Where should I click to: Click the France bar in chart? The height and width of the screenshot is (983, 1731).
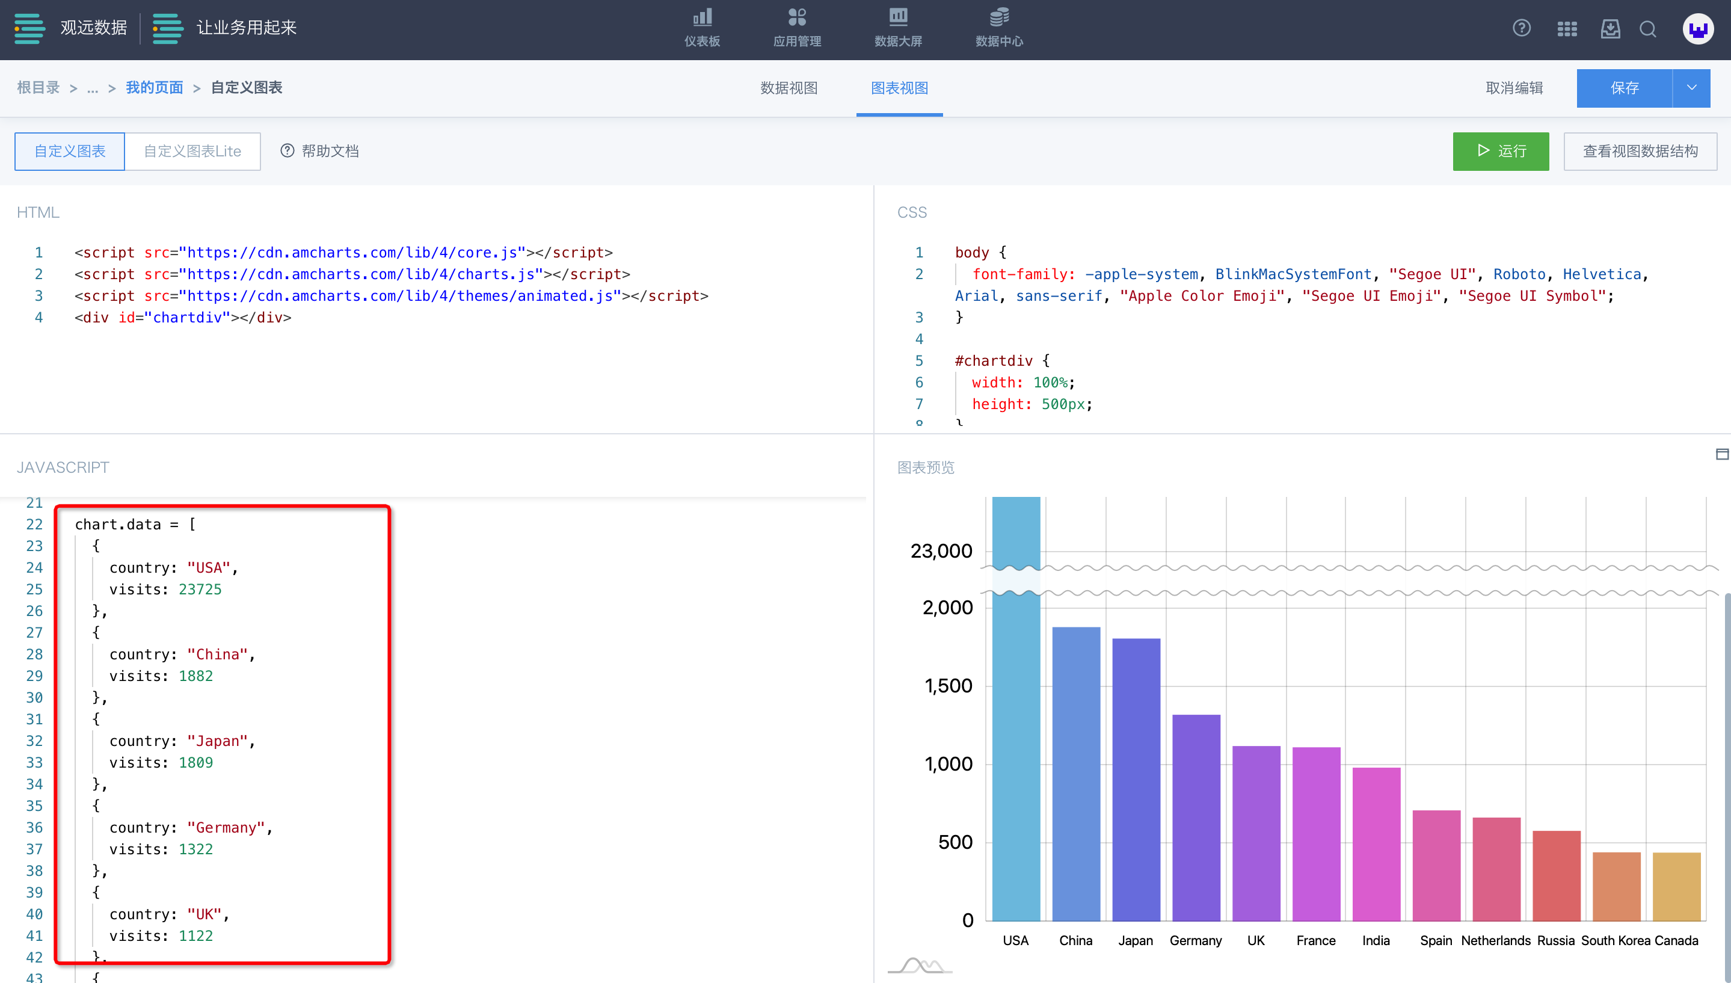(1316, 834)
